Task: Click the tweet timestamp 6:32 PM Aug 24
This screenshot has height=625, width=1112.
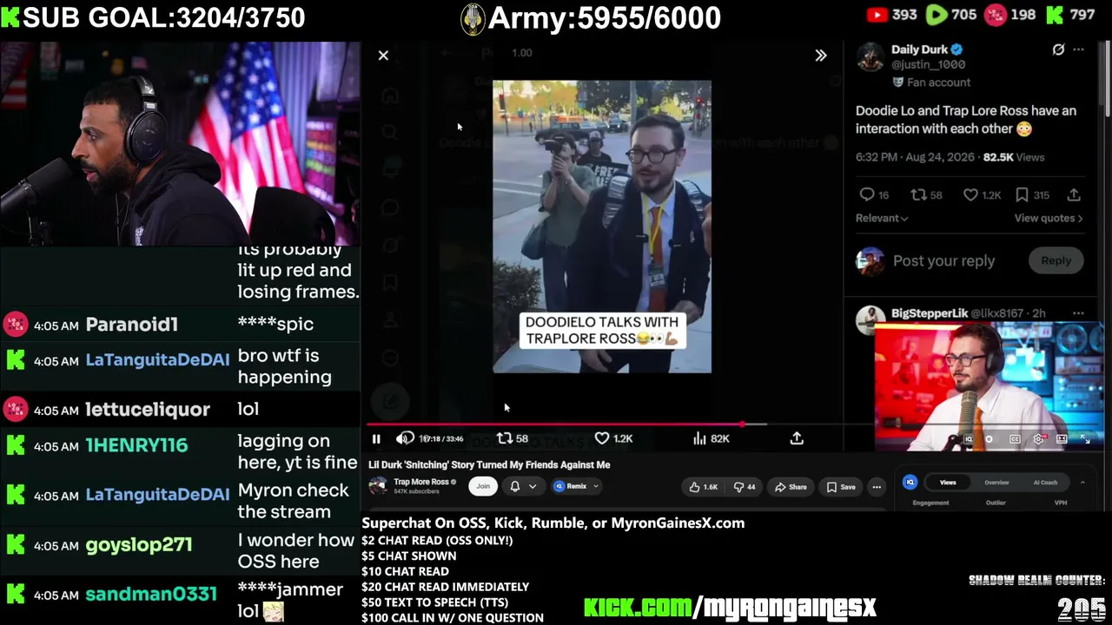Action: point(916,157)
